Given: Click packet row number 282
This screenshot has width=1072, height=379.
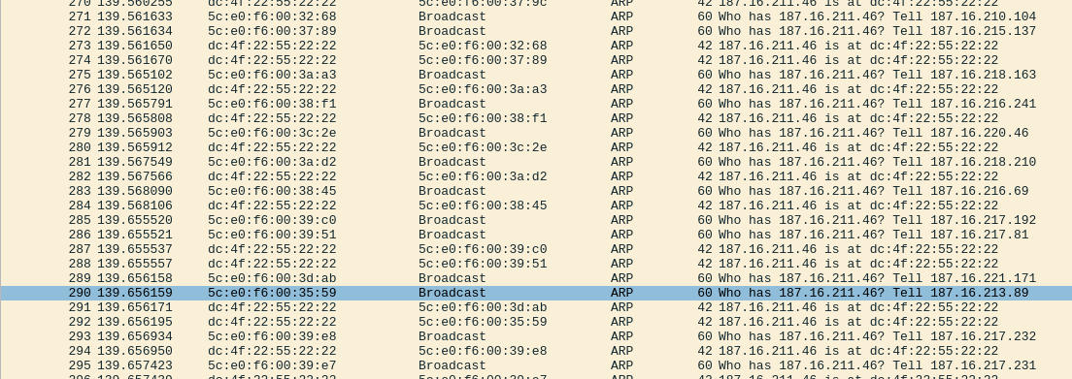Looking at the screenshot, I should click(x=536, y=176).
